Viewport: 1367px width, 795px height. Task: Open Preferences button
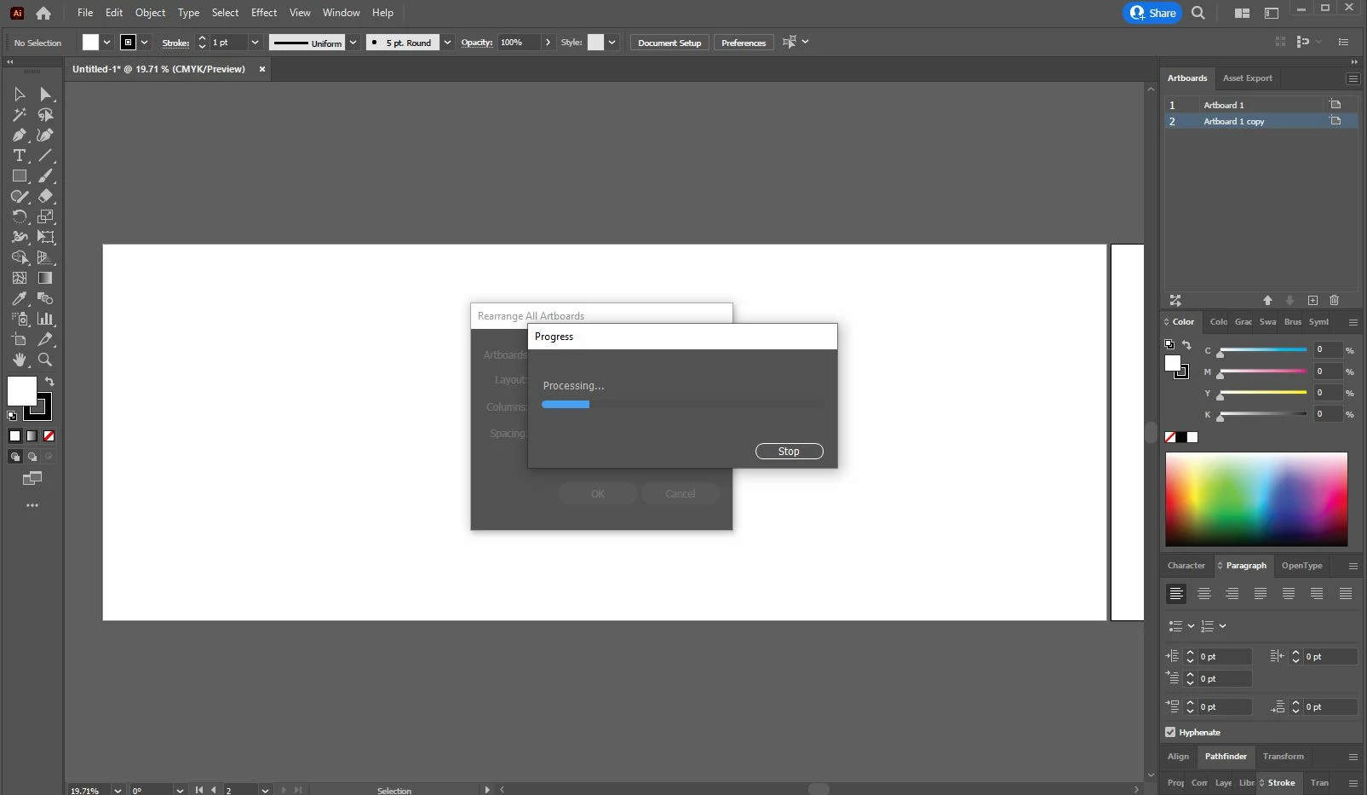tap(744, 43)
